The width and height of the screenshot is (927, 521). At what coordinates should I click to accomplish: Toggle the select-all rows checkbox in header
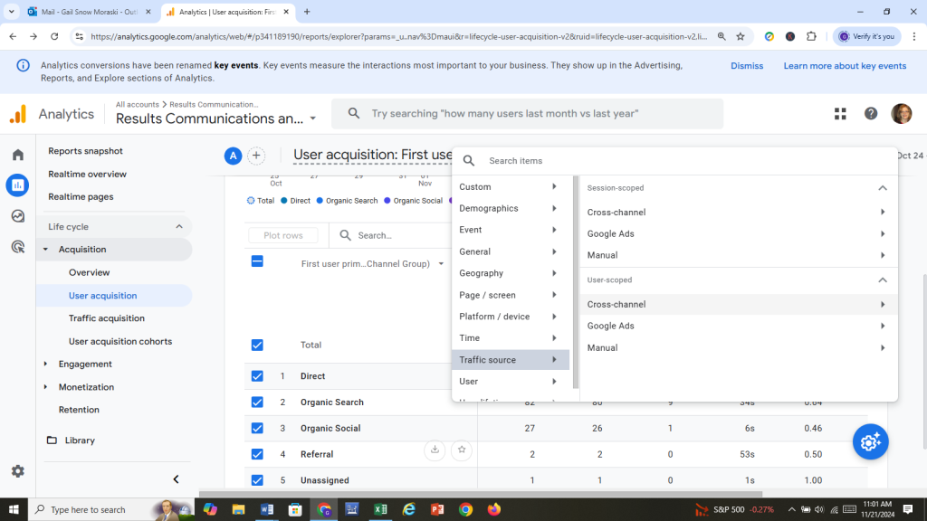click(x=257, y=261)
